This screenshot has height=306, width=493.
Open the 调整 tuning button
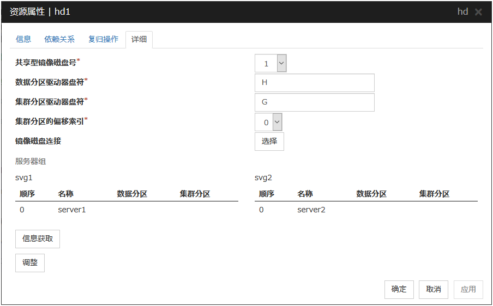[30, 263]
